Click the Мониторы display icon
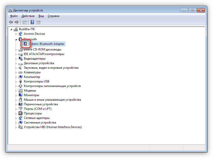 coord(21,95)
